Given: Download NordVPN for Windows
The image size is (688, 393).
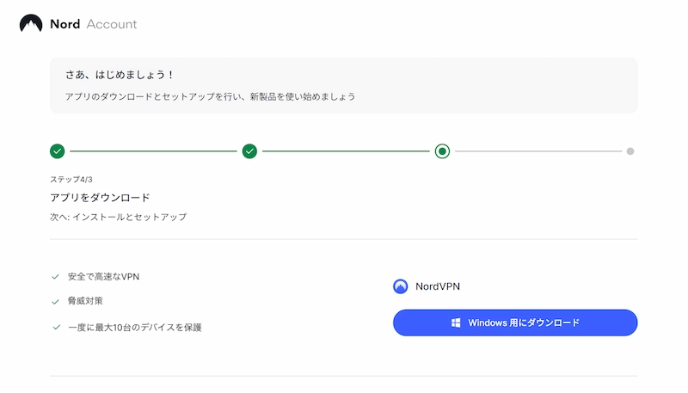Looking at the screenshot, I should point(515,322).
